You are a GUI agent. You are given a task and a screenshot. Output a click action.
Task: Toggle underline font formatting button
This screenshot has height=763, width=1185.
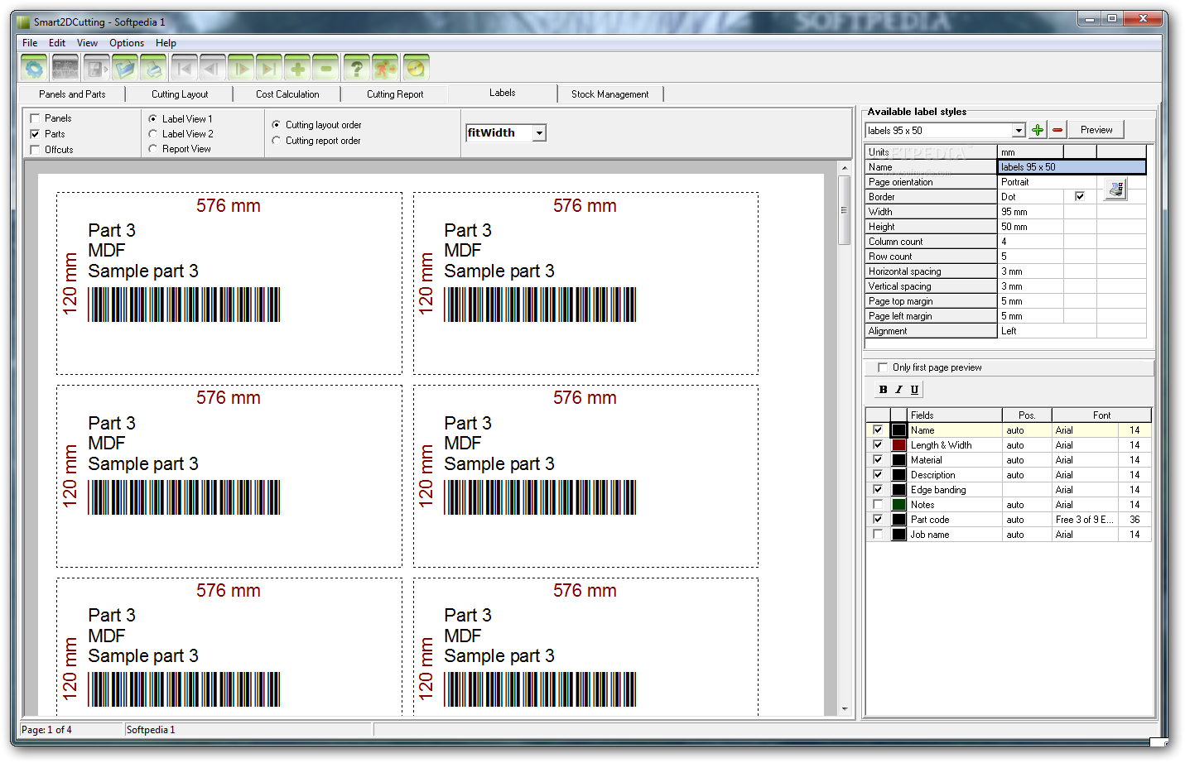pos(914,390)
